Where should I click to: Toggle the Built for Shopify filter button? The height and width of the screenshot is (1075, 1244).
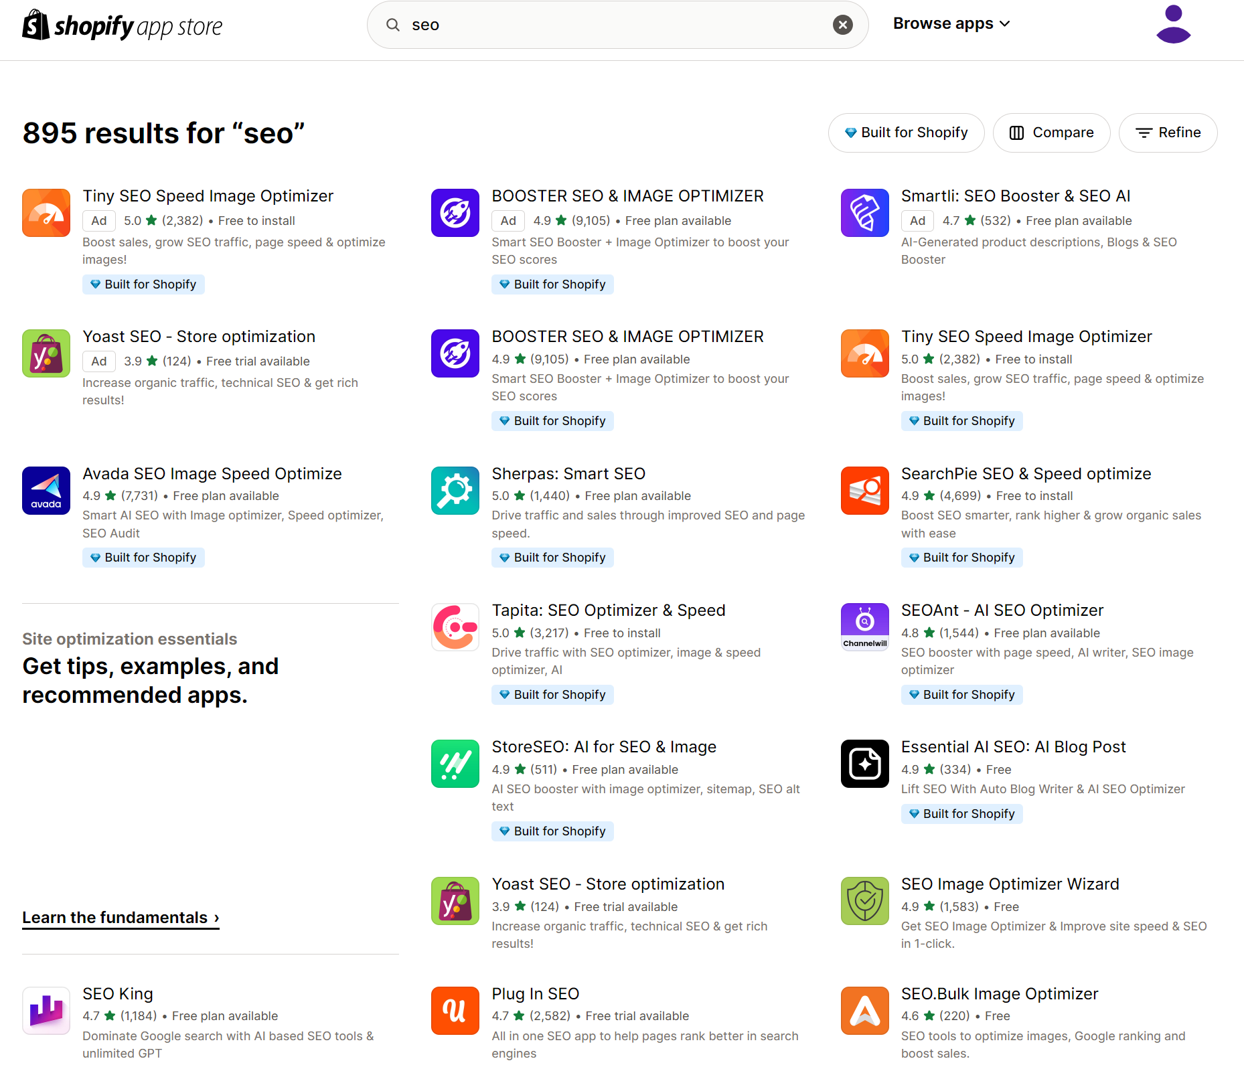pyautogui.click(x=906, y=133)
